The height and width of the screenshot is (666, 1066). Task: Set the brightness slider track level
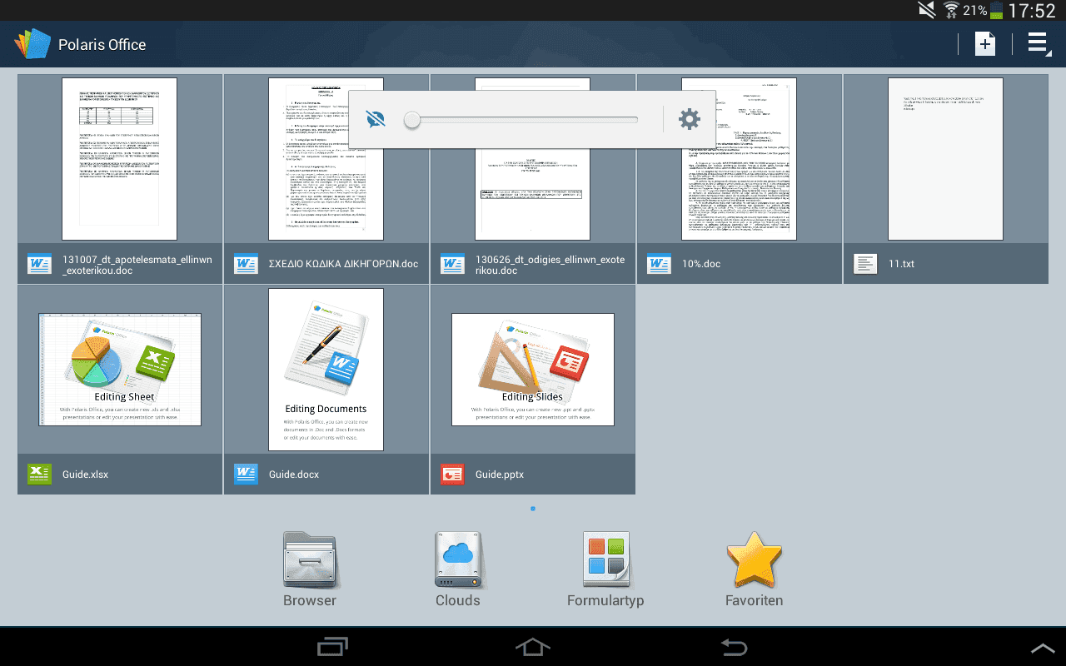[x=521, y=120]
